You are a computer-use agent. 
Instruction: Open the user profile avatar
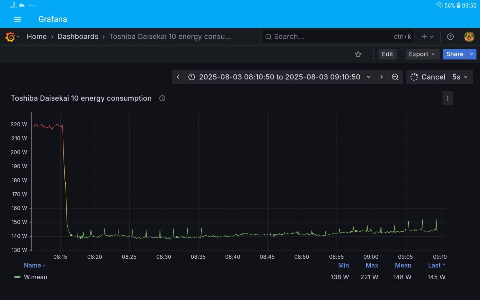(469, 37)
